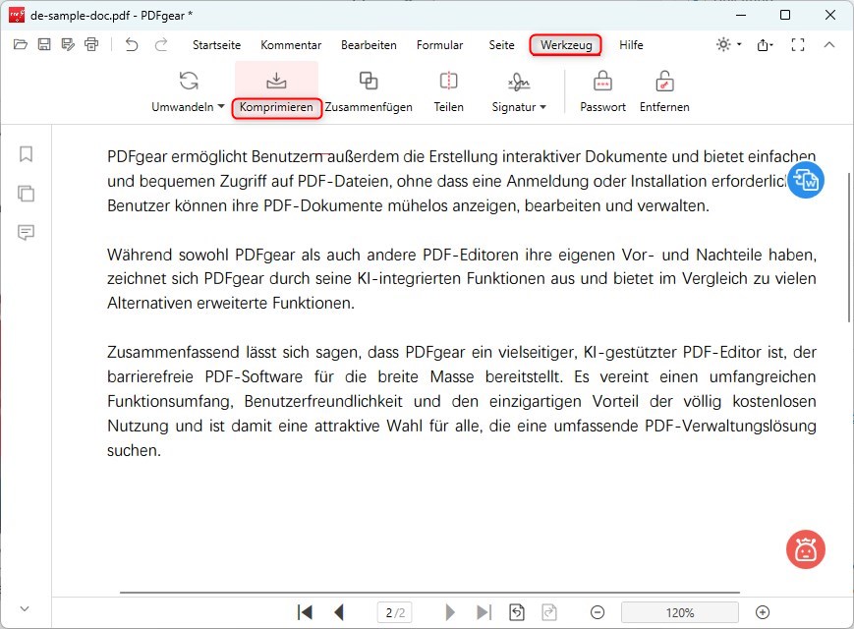The width and height of the screenshot is (854, 629).
Task: Collapse the ribbon with the chevron
Action: click(x=830, y=44)
